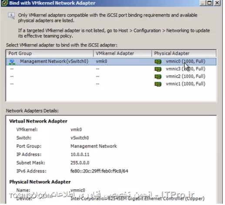This screenshot has height=205, width=225.
Task: Select the vmnic2 (1000, Full) row
Action: (x=111, y=76)
